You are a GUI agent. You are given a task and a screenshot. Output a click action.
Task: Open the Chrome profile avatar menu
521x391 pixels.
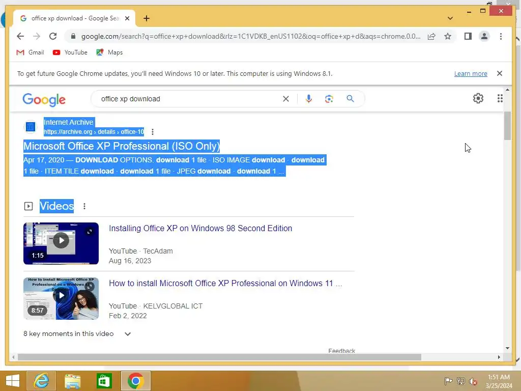click(484, 36)
